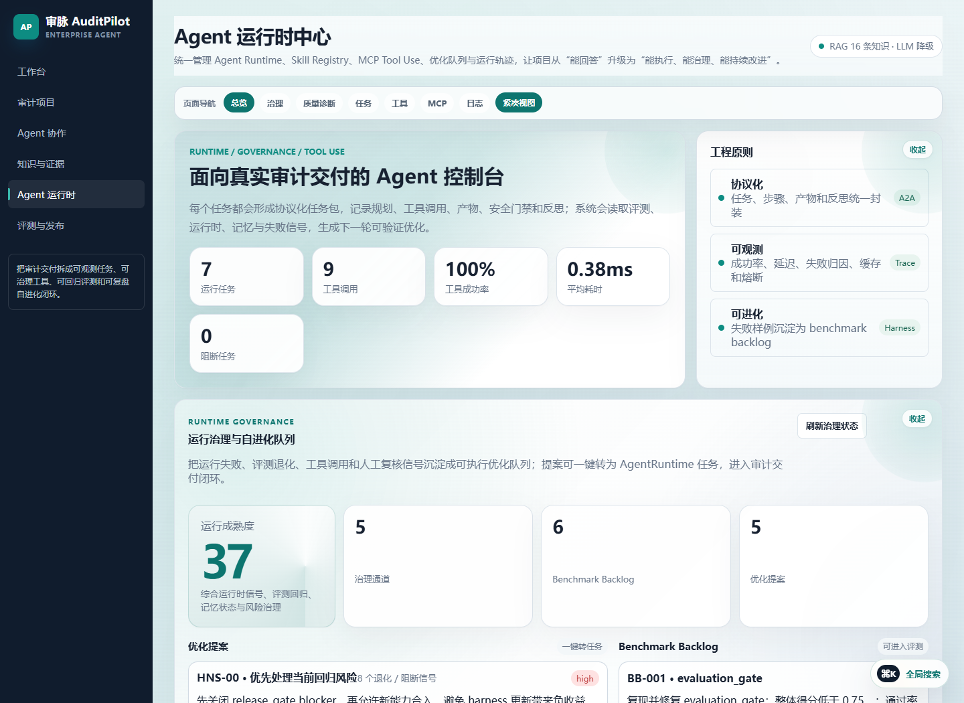Switch to the 日志 tab
This screenshot has width=964, height=703.
pos(475,103)
